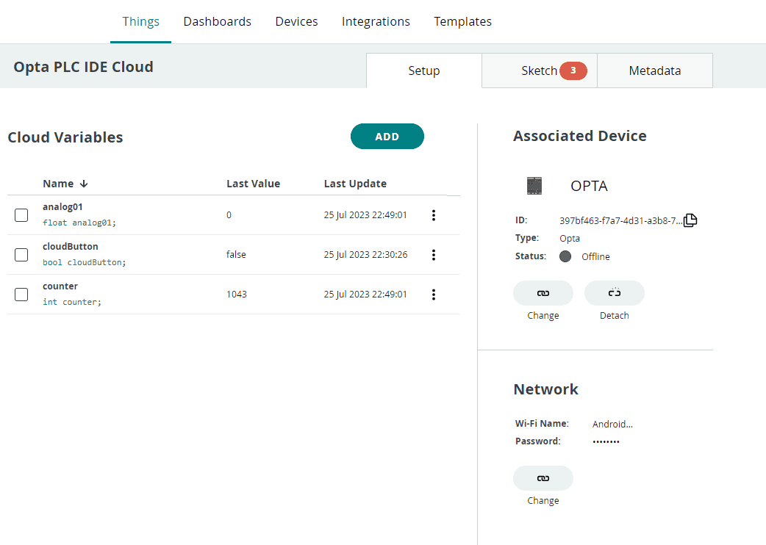Image resolution: width=766 pixels, height=545 pixels.
Task: Copy the device ID to clipboard
Action: [690, 220]
